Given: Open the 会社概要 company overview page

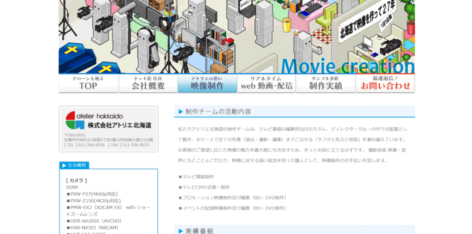Looking at the screenshot, I should (148, 83).
